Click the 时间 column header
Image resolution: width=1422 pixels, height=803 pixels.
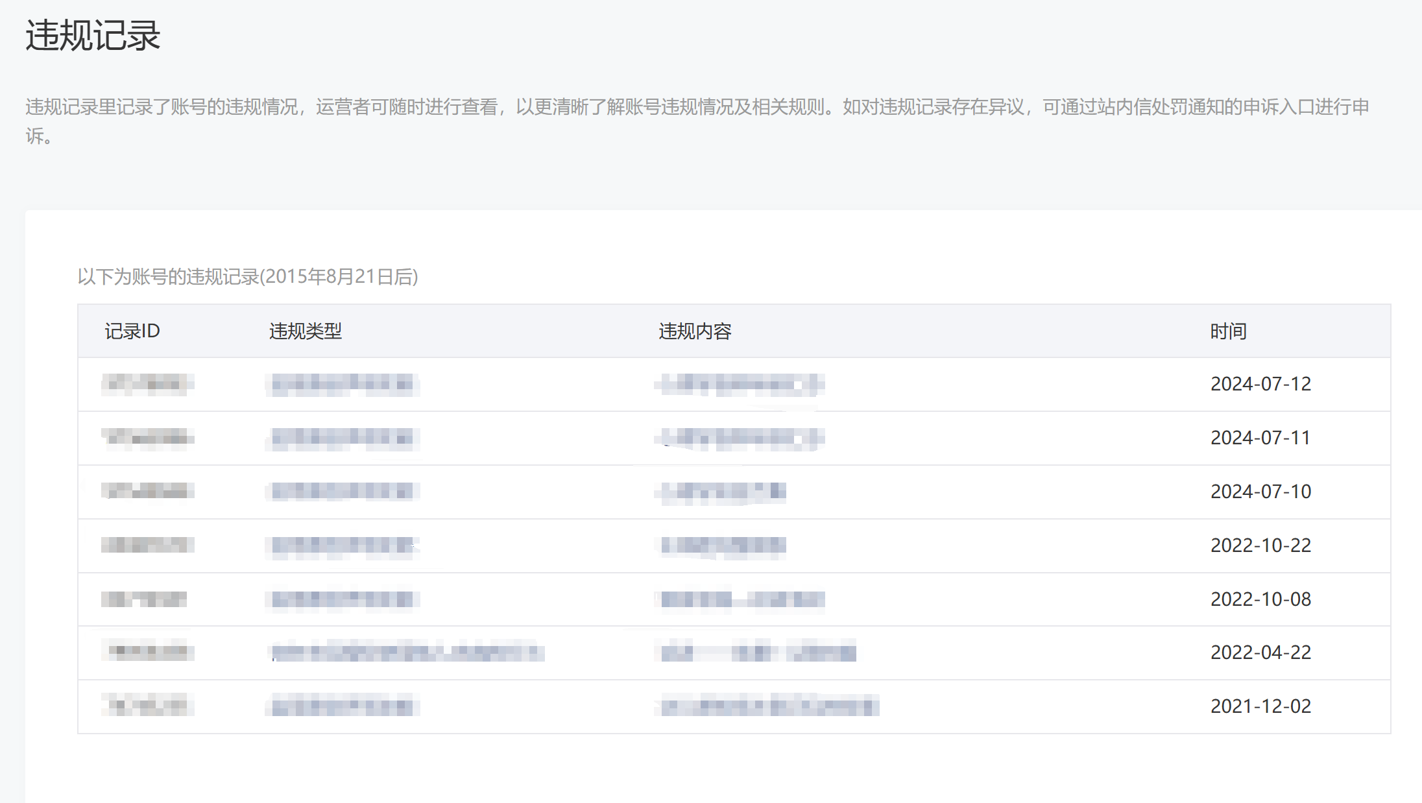point(1228,331)
